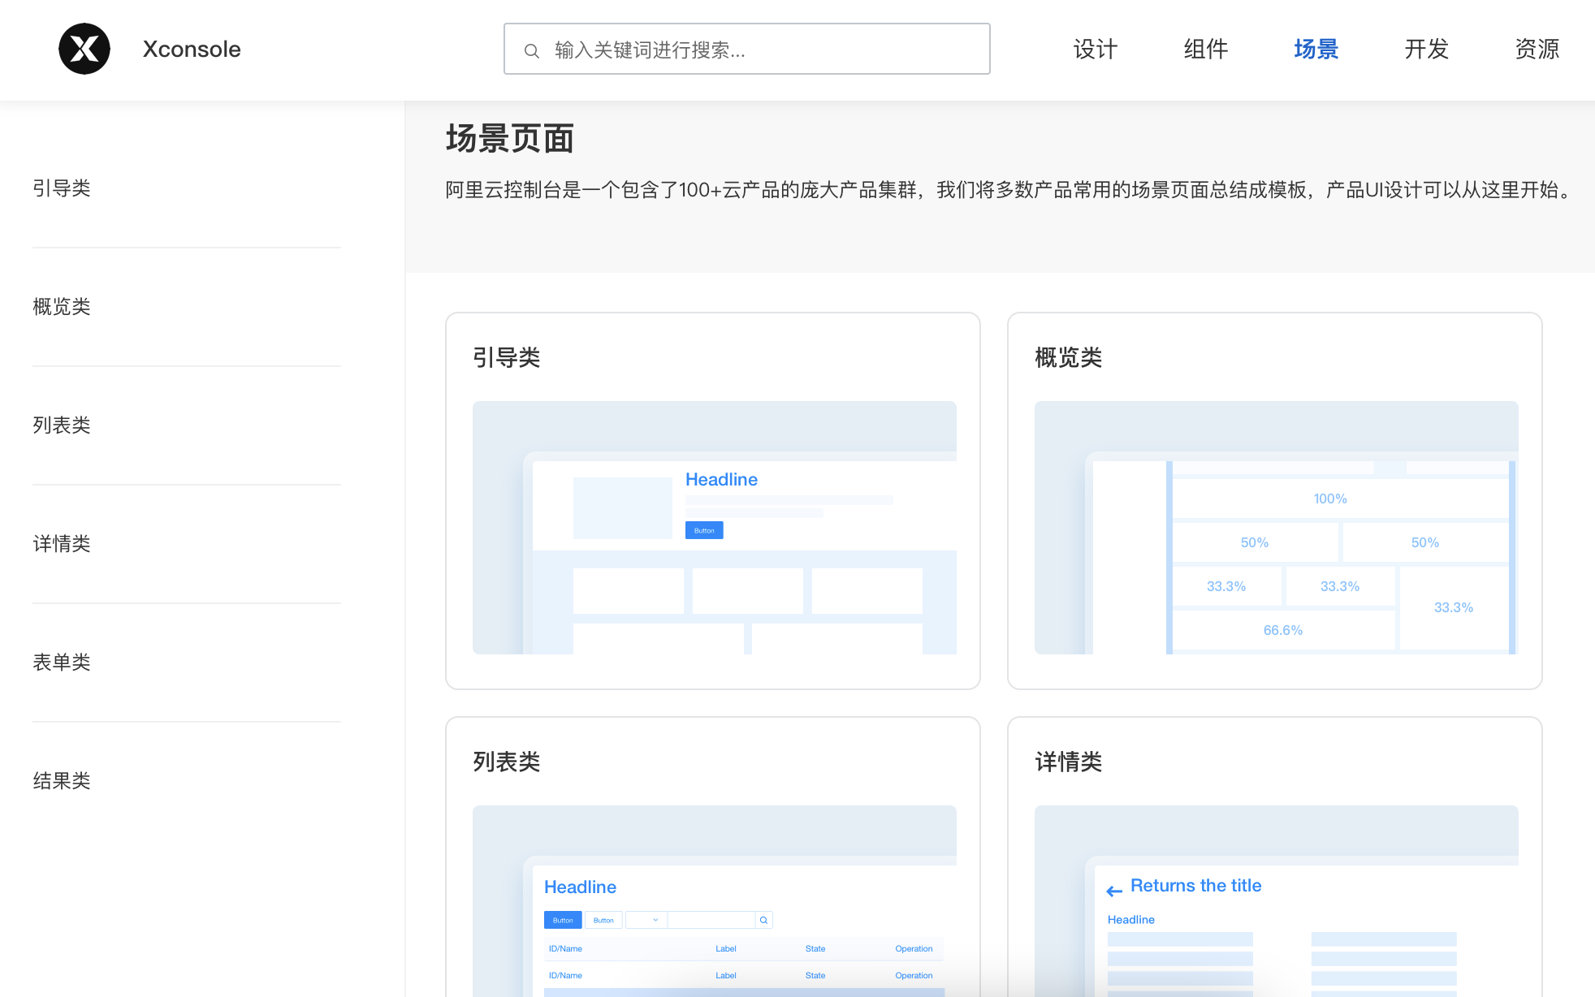Select 引导类 in the sidebar
This screenshot has width=1595, height=997.
62,188
